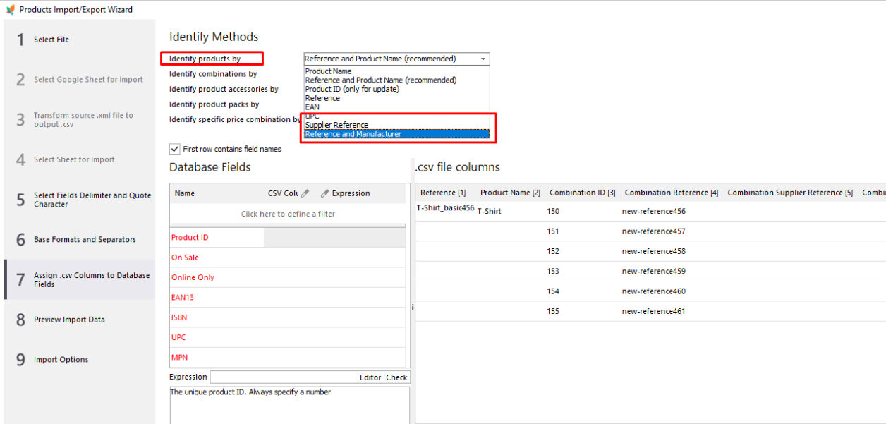Click the Combination Reference [4] column header
This screenshot has height=424, width=886.
click(671, 193)
